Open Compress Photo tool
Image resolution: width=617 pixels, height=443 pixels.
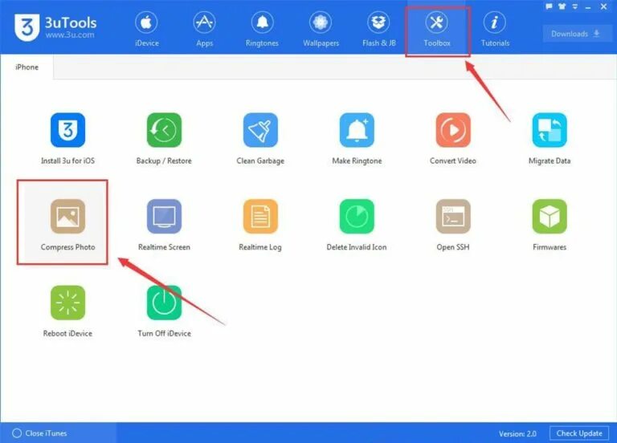(67, 225)
